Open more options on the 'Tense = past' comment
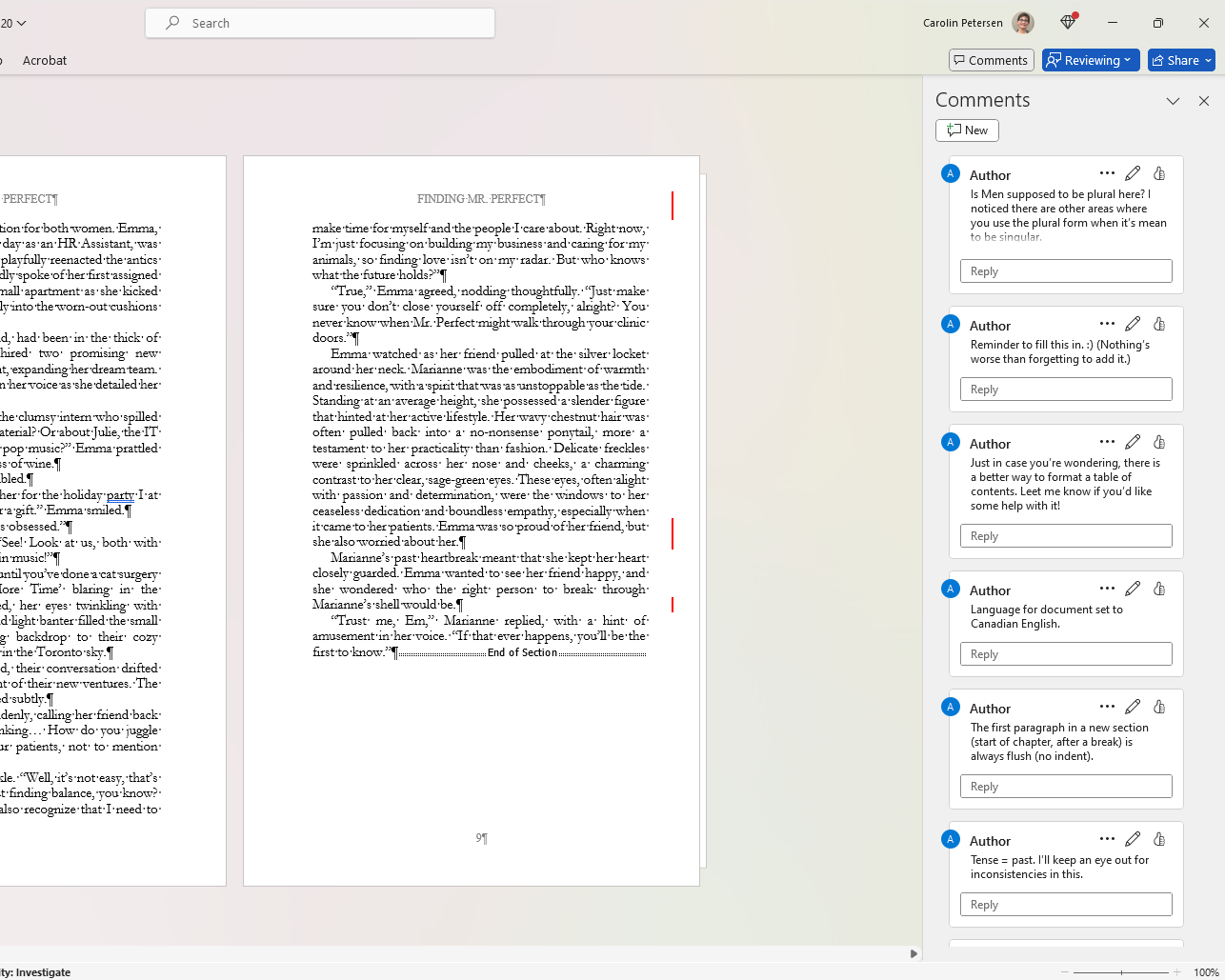The height and width of the screenshot is (980, 1225). pos(1107,839)
